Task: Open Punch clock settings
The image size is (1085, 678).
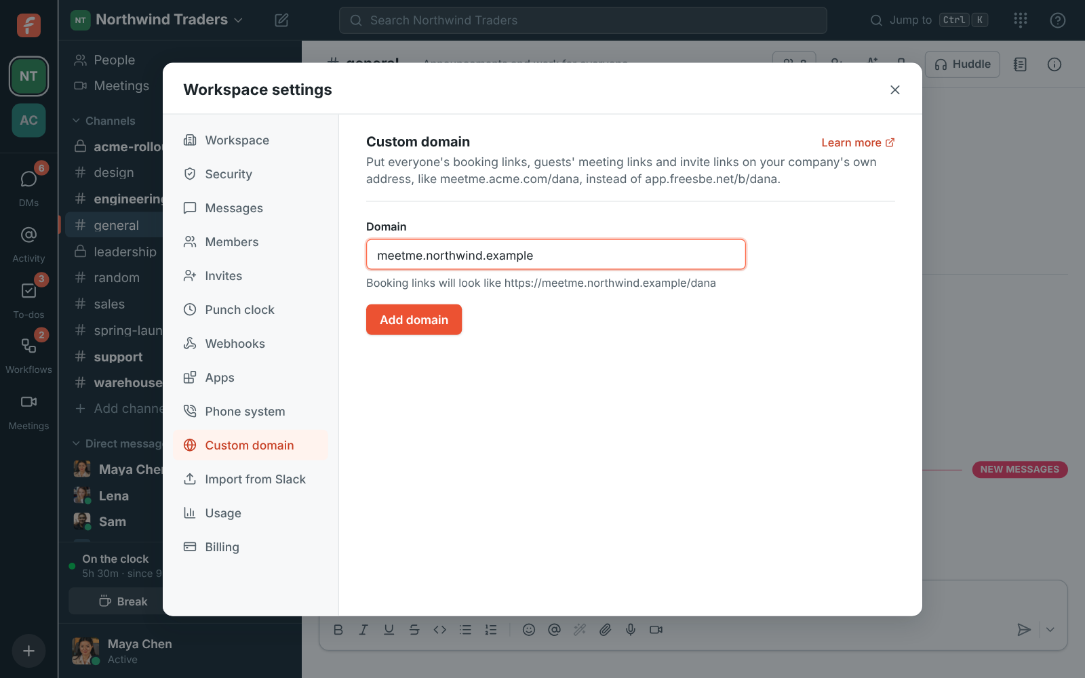Action: point(250,310)
